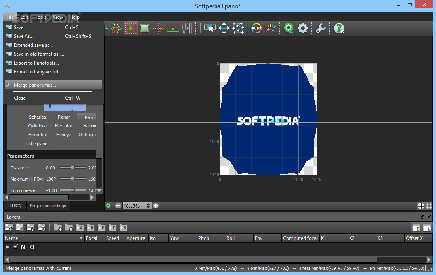Toggle the grid display icon
The height and width of the screenshot is (275, 436).
[428, 206]
